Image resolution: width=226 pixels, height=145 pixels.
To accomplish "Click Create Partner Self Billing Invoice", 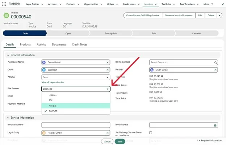I will click(143, 16).
